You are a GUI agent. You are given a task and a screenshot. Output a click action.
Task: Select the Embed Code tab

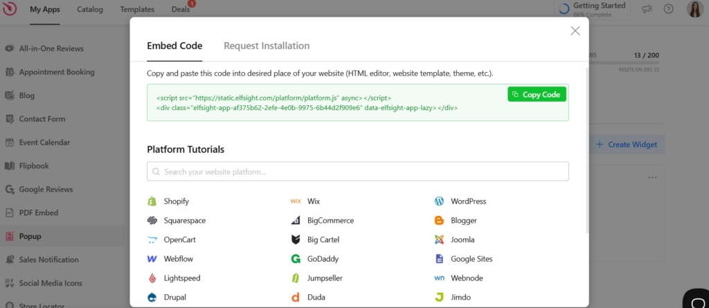174,46
